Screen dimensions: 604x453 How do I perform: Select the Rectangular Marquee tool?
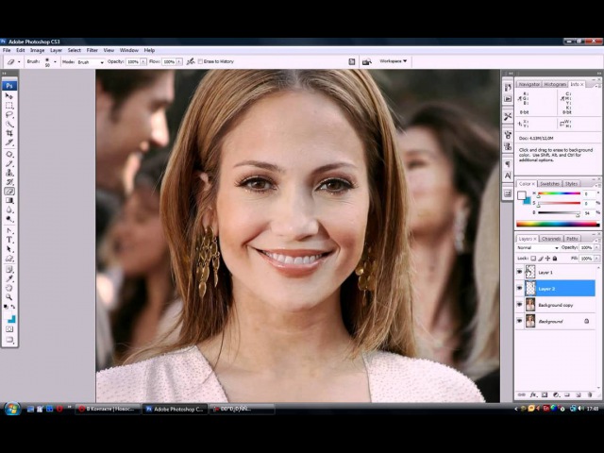[9, 105]
